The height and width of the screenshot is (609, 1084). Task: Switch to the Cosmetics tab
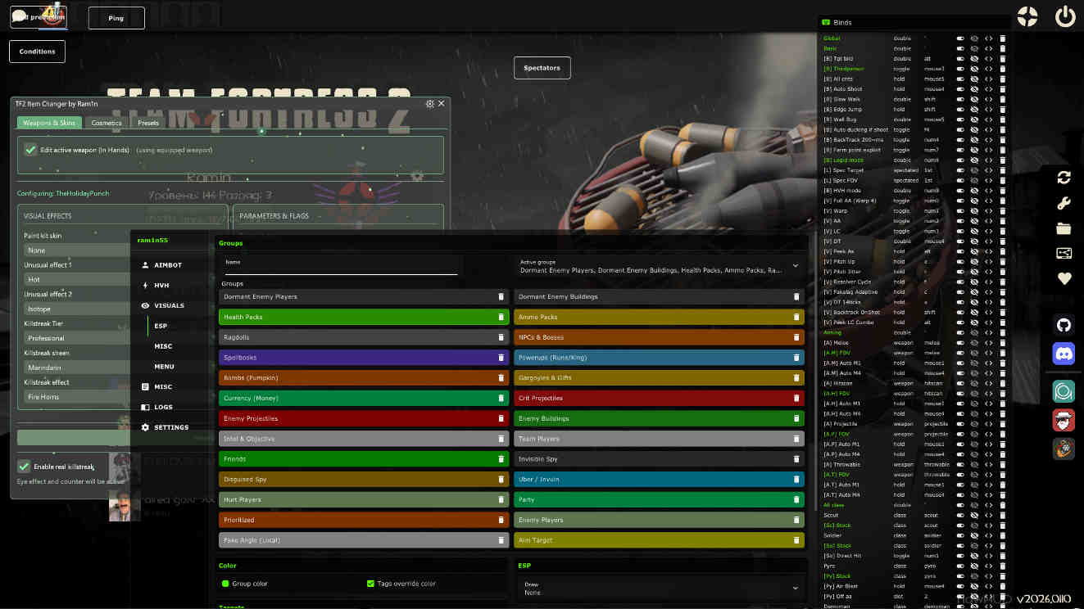pyautogui.click(x=107, y=123)
